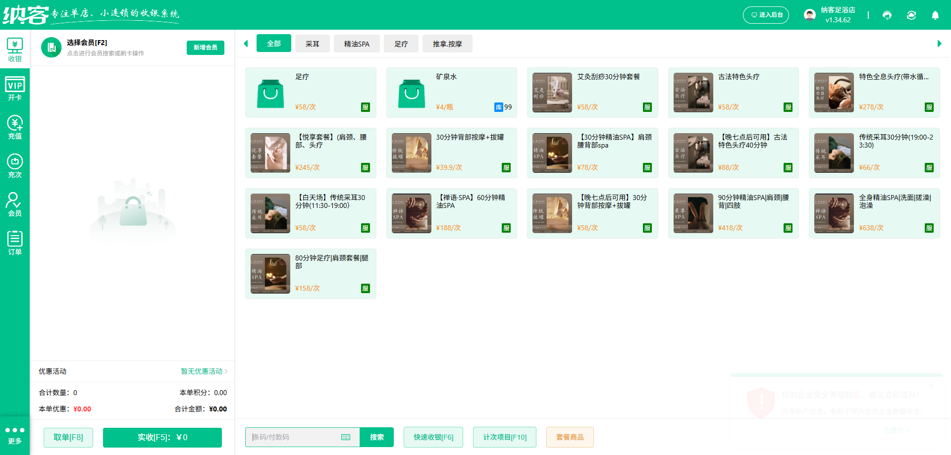This screenshot has height=455, width=951.
Task: Open the 订单 orders sidebar icon
Action: (x=15, y=243)
